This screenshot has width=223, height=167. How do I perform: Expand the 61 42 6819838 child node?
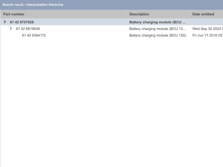pos(11,29)
